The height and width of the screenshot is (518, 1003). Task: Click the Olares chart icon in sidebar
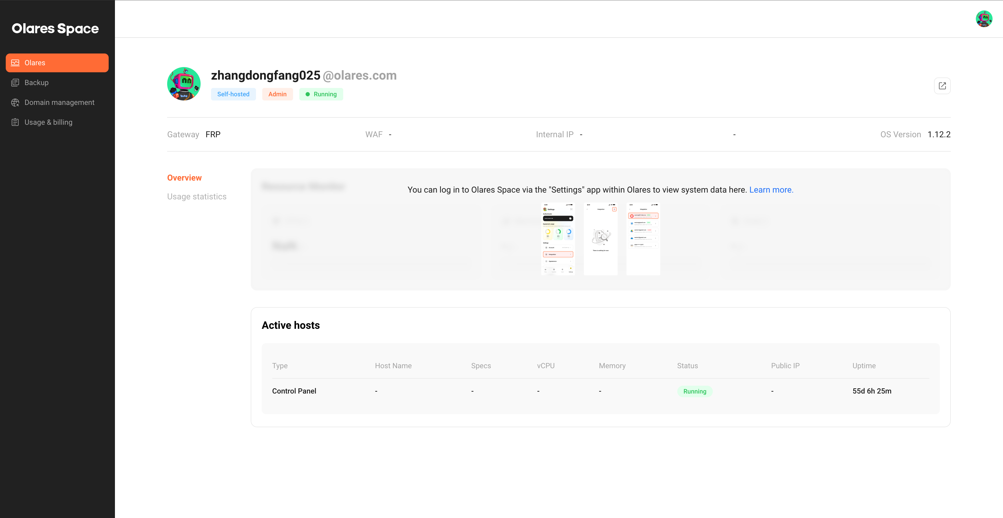click(x=15, y=63)
